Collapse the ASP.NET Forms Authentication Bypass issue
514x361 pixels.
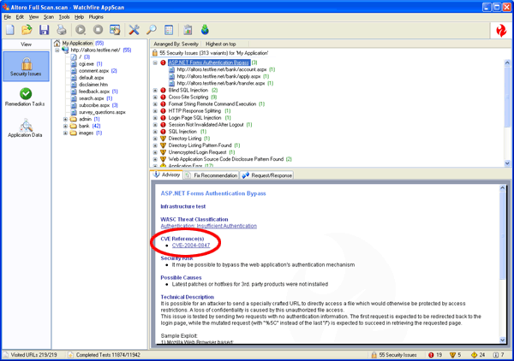click(x=155, y=62)
